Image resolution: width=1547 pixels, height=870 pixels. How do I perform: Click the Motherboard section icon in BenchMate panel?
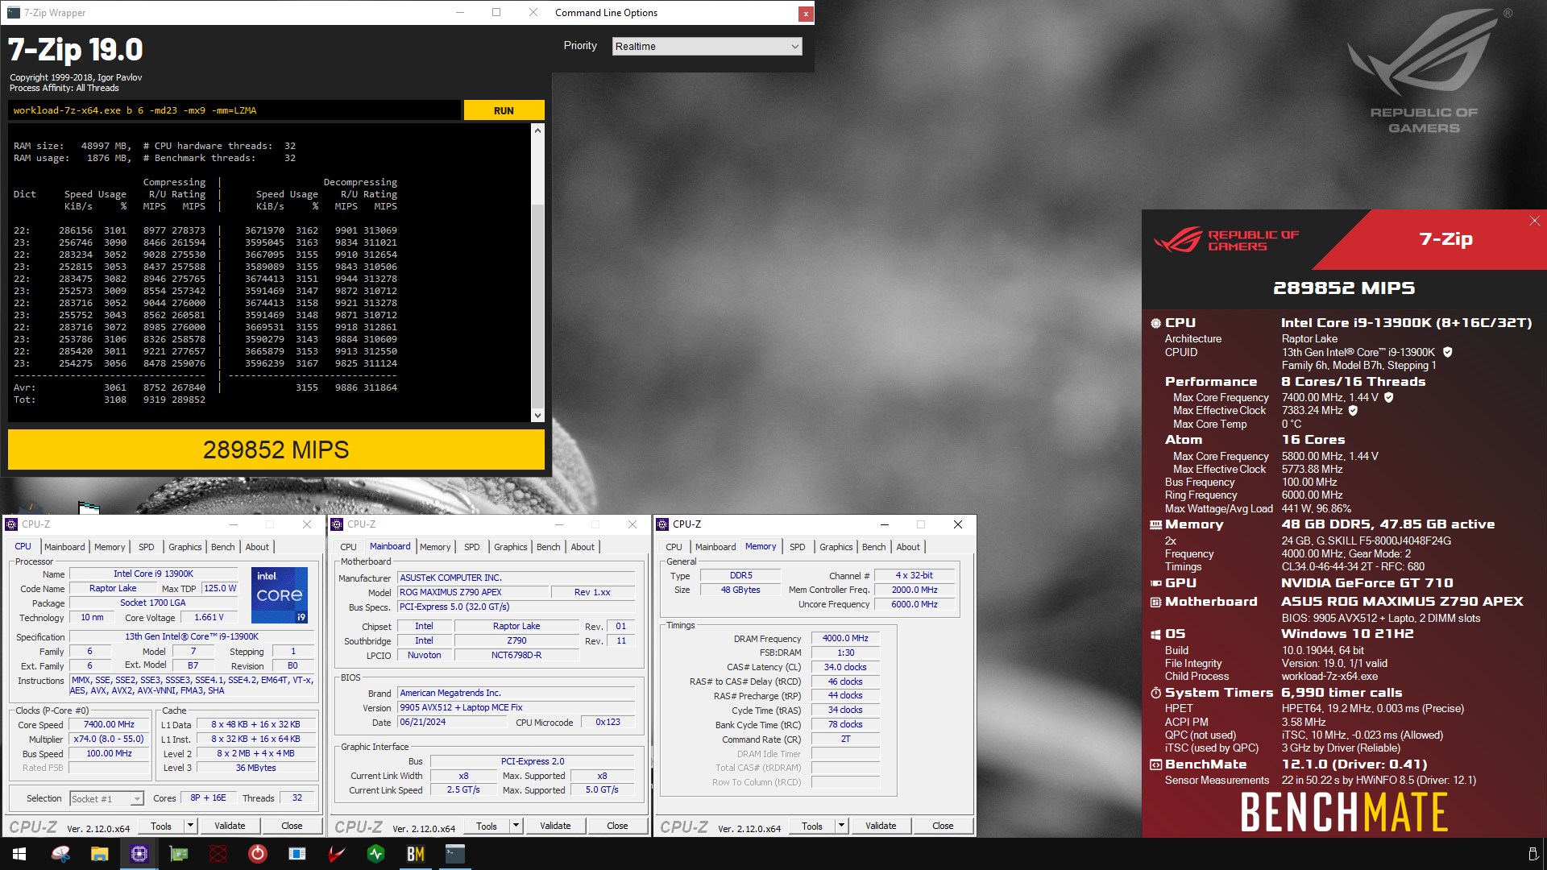pyautogui.click(x=1155, y=602)
